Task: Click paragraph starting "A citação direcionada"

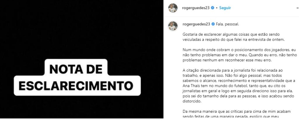Action: 239,86
